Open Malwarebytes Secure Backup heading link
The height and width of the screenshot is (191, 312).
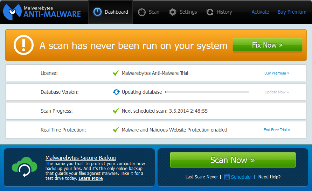[81, 158]
